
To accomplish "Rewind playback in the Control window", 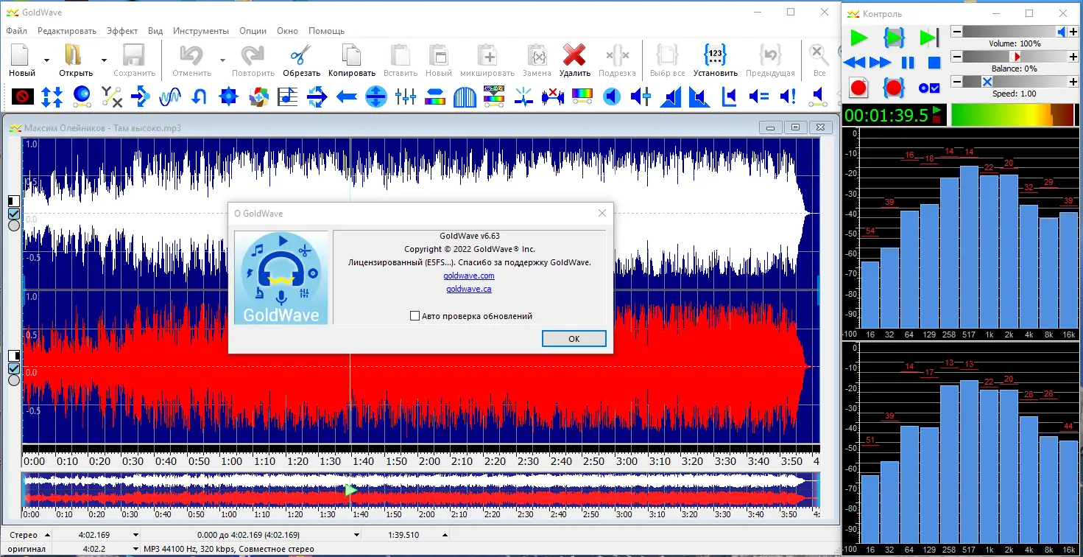I will [x=855, y=63].
